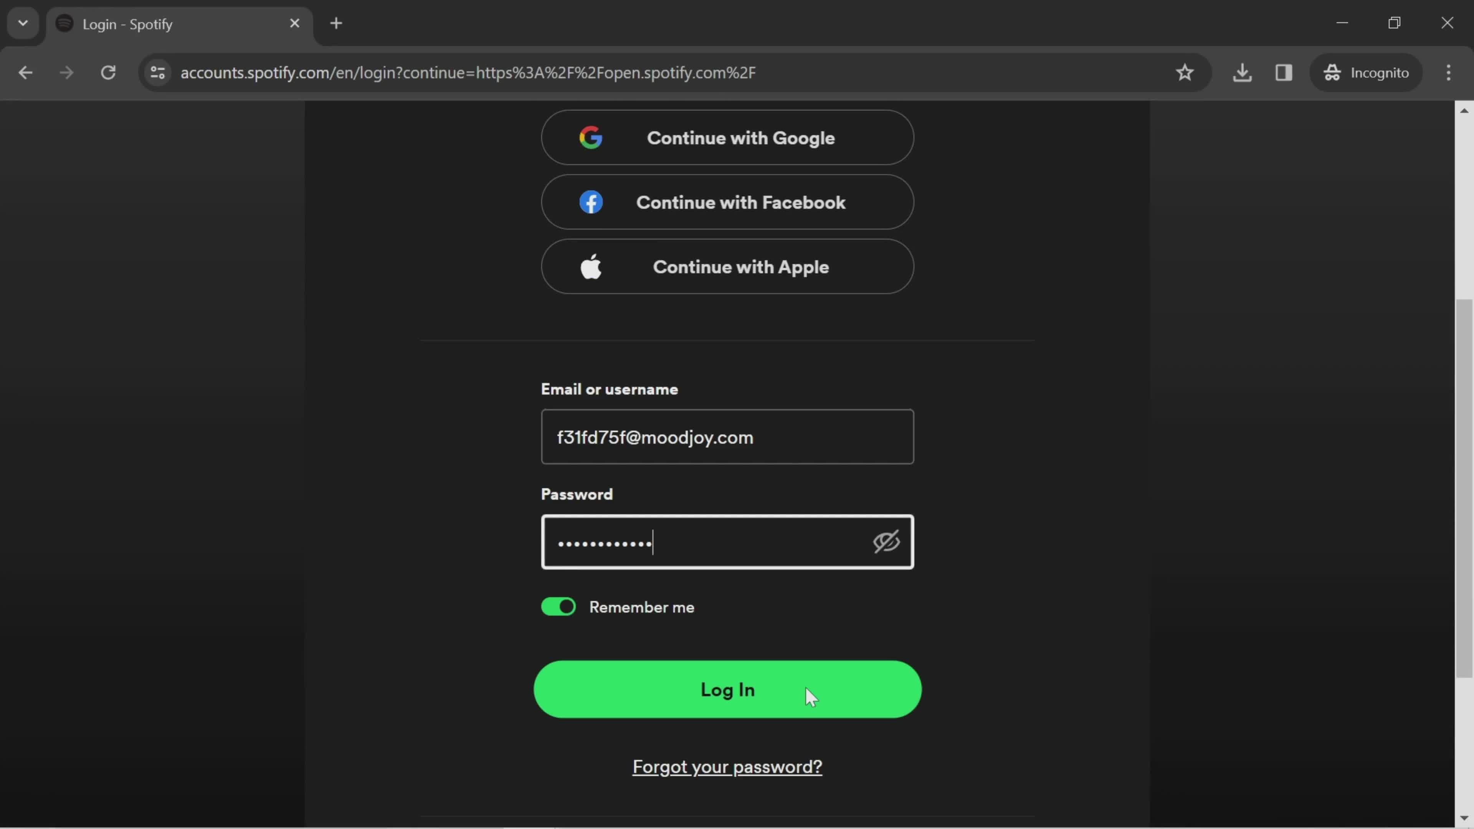This screenshot has height=829, width=1474.
Task: Click the new tab plus button
Action: (335, 22)
